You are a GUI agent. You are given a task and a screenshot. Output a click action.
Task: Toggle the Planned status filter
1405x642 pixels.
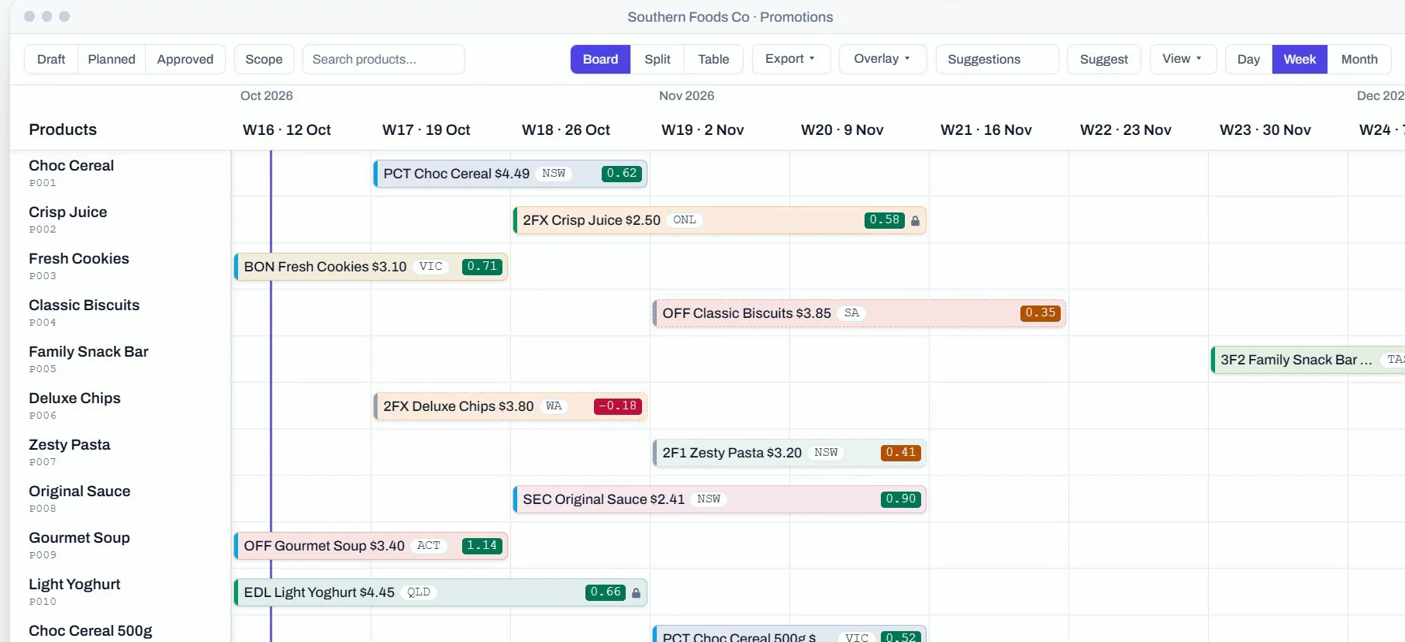[x=112, y=59]
